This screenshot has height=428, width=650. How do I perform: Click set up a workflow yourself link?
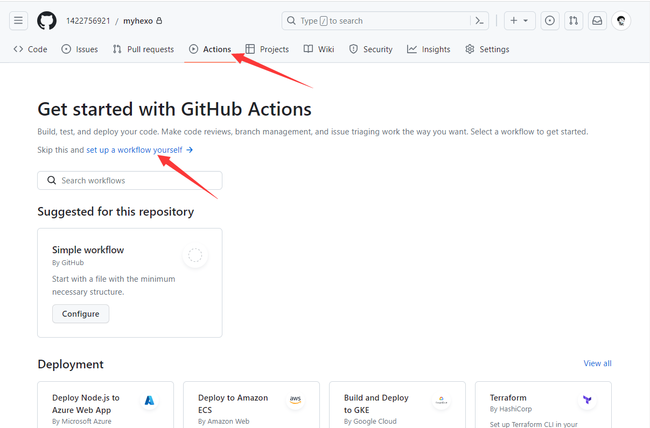[135, 150]
